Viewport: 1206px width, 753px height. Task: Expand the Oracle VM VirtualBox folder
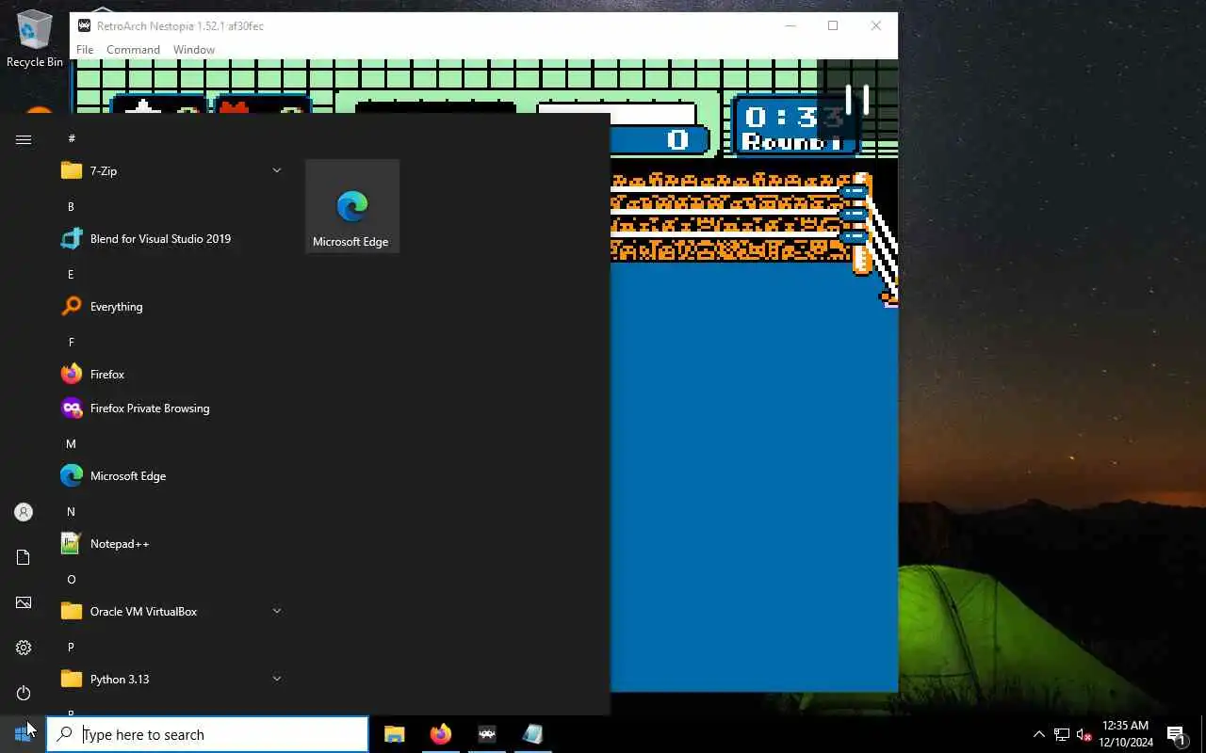click(170, 612)
